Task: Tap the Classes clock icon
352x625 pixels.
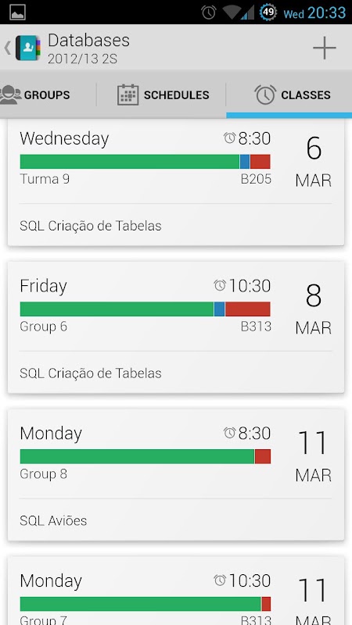Action: (265, 95)
